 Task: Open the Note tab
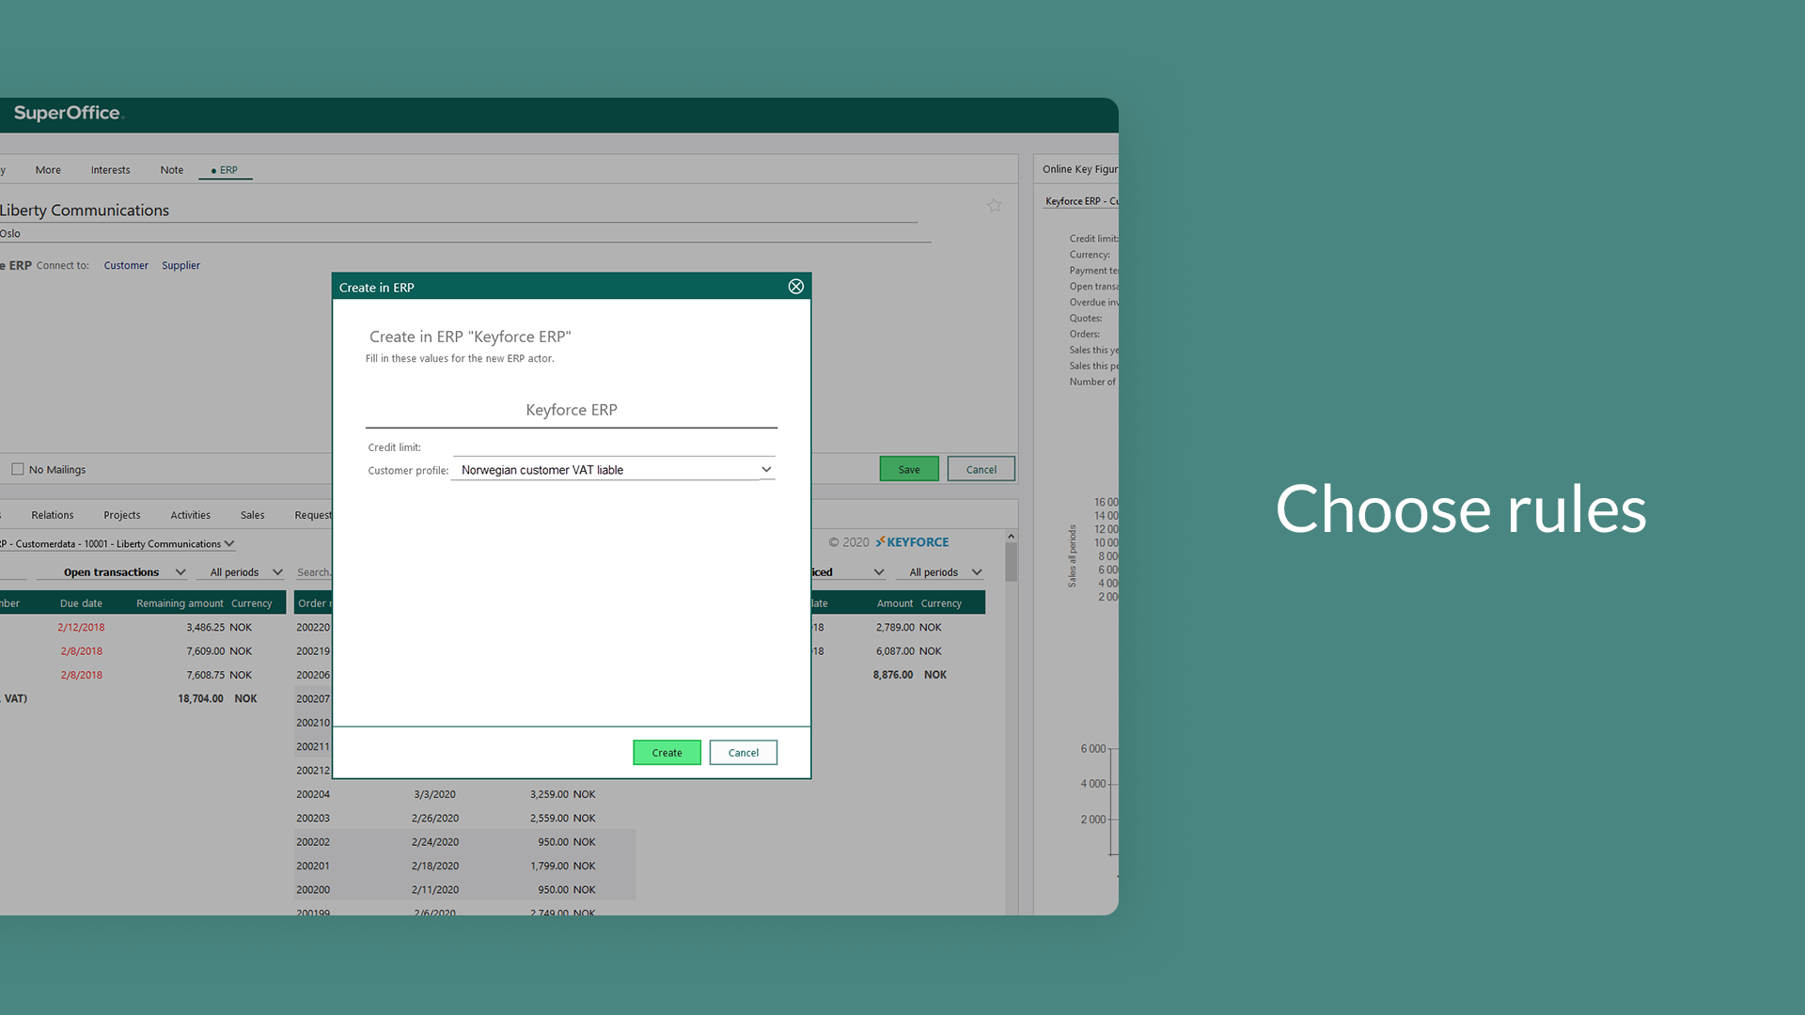(x=171, y=170)
